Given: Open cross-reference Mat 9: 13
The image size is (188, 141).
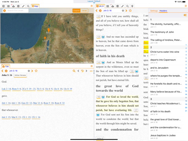Looking at the screenshot, I should pyautogui.click(x=16, y=117).
